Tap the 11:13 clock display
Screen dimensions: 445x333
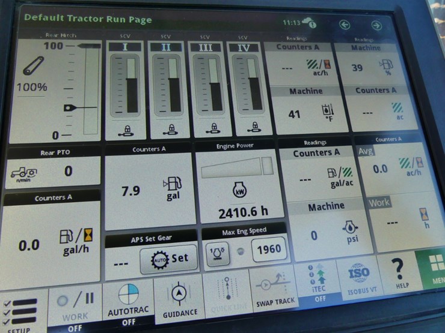point(292,22)
